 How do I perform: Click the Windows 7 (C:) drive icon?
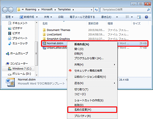pyautogui.click(x=9, y=69)
